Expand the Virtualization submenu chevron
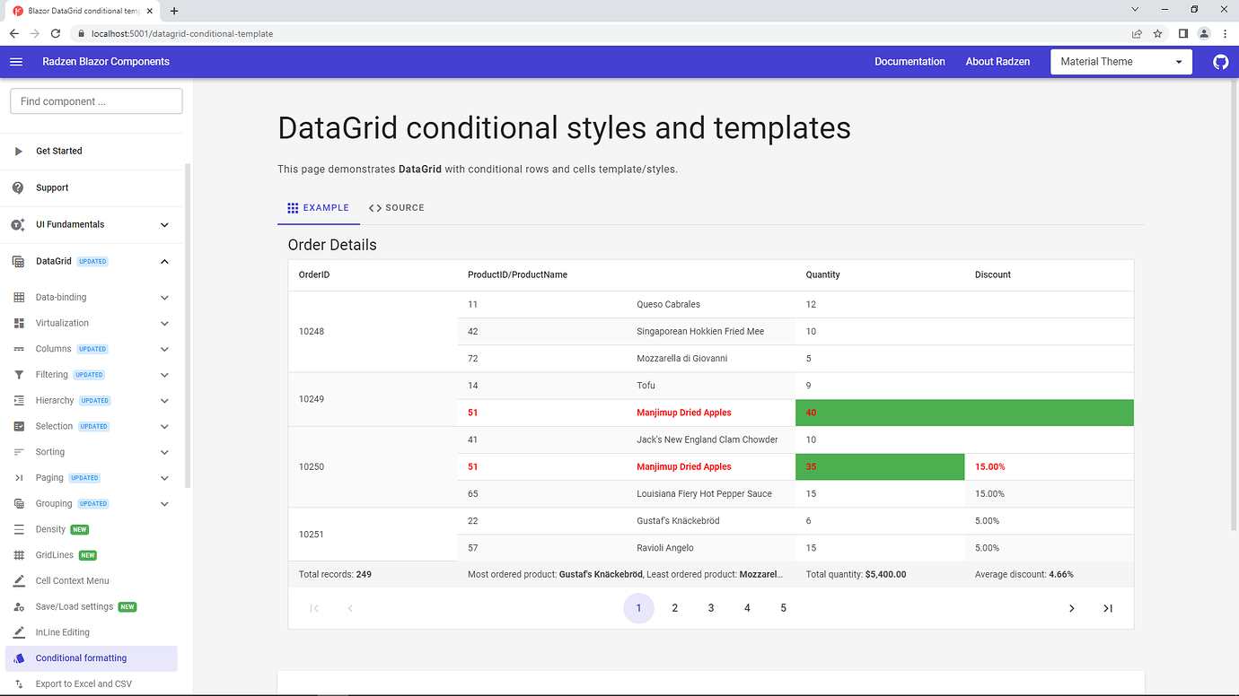Image resolution: width=1239 pixels, height=696 pixels. coord(164,323)
